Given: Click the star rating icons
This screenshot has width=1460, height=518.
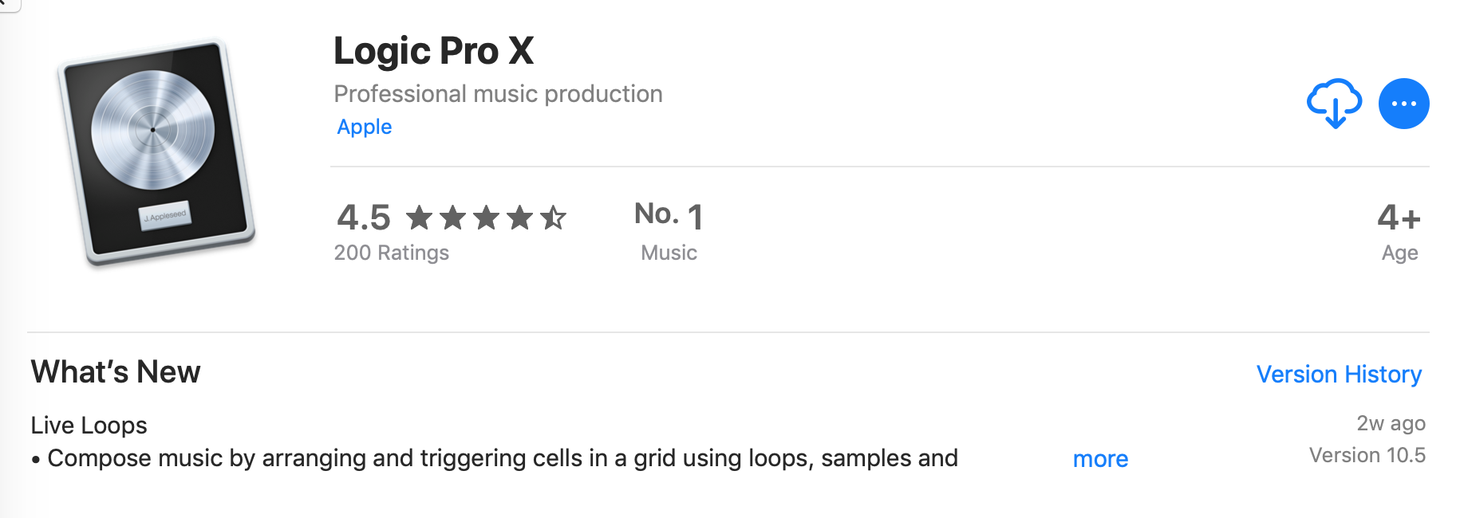Looking at the screenshot, I should [486, 217].
